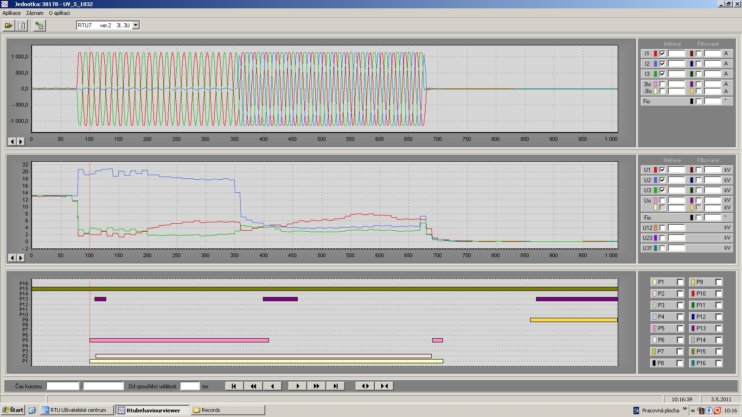
Task: Click the green waveform export toolbar icon
Action: [x=39, y=25]
